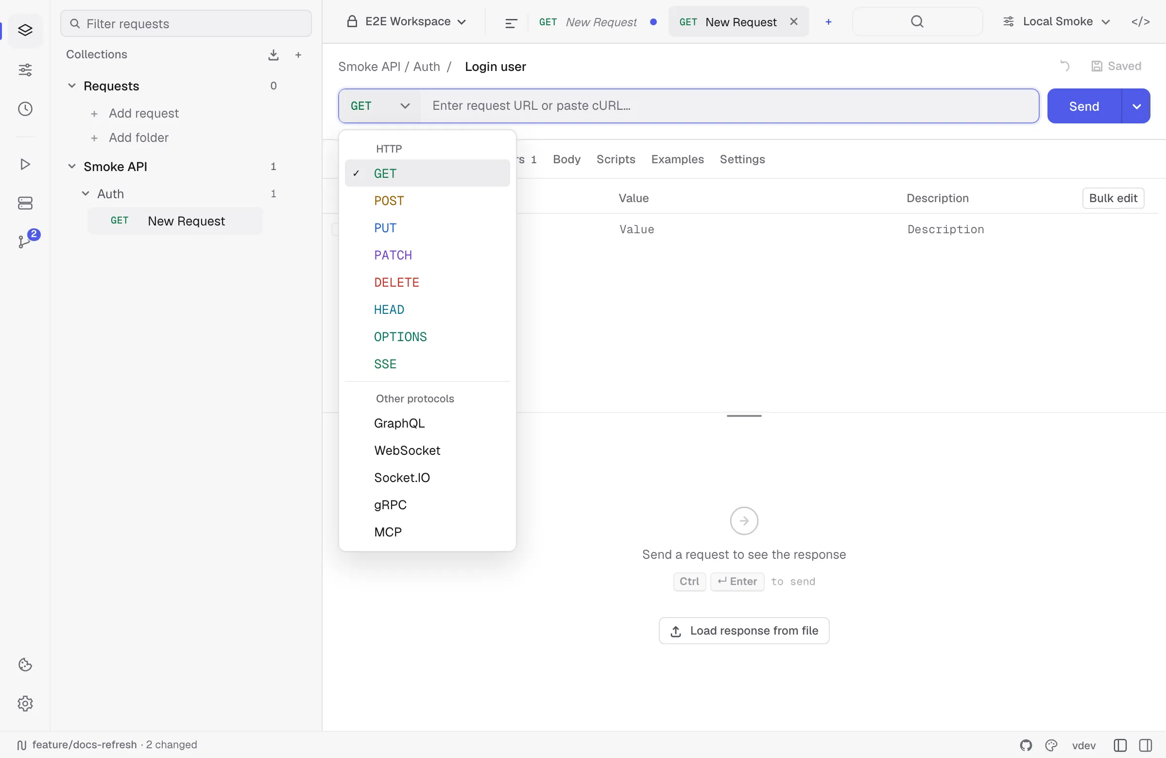1166x758 pixels.
Task: Click the plus icon next to Collections
Action: coord(298,55)
